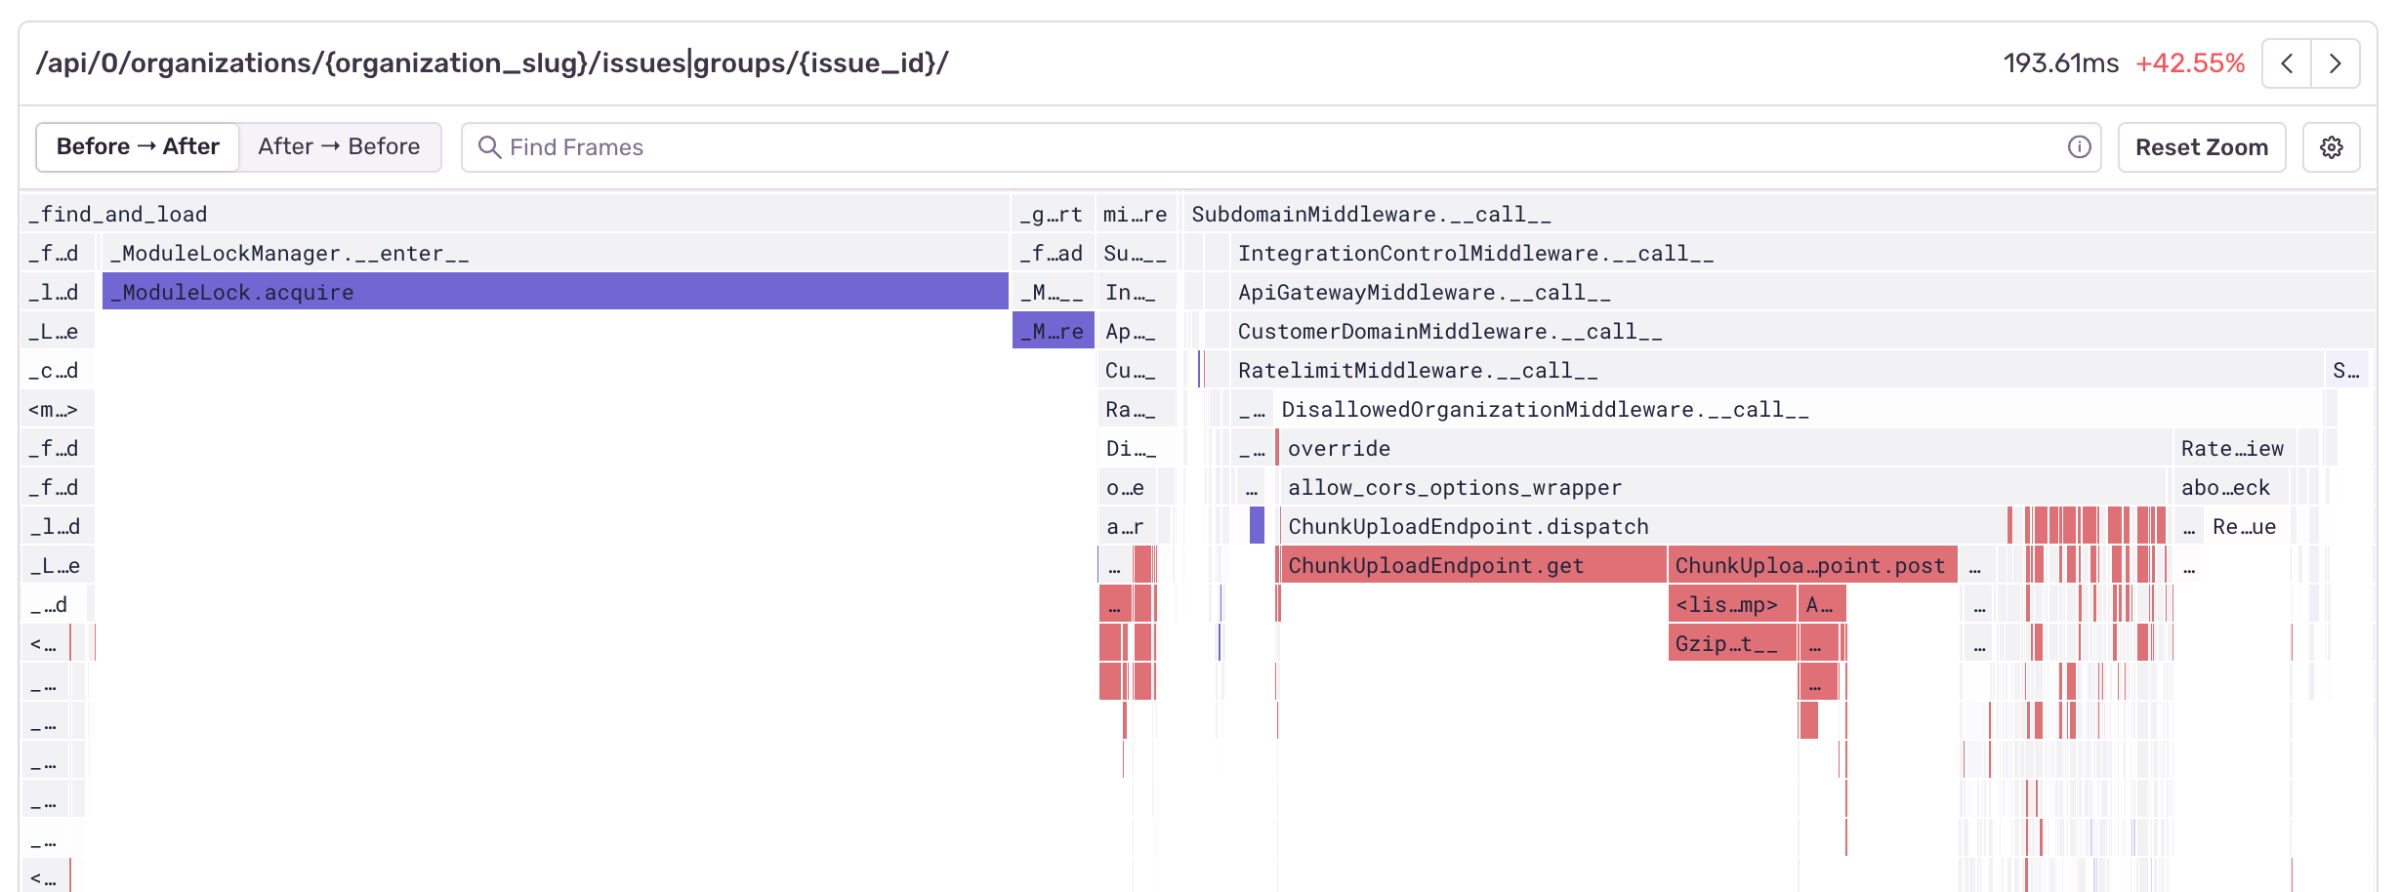
Task: Click the Gzip…t__ red frame
Action: pyautogui.click(x=1731, y=643)
